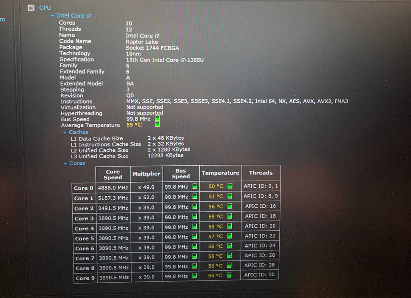411x298 pixels.
Task: Click the 5187.3 MHz core speed value
Action: coord(113,198)
